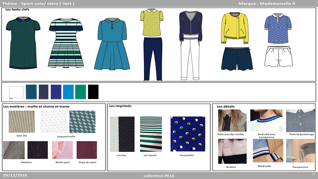Viewport: 318px width, 179px height.
Task: Click the 'Les imprimés' heading
Action: (121, 106)
